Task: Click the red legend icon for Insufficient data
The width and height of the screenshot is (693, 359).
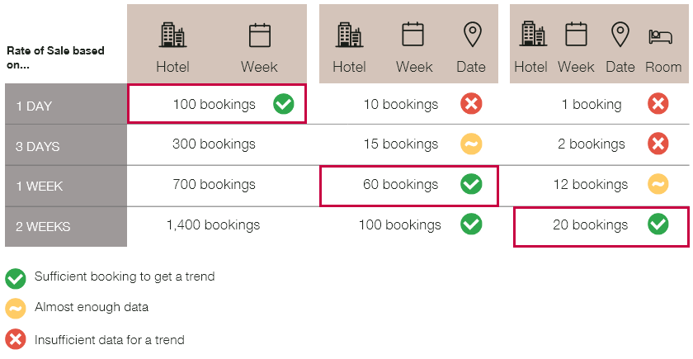Action: coord(16,339)
